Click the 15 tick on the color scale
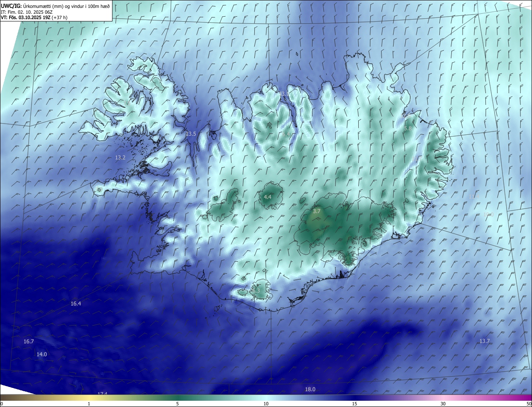Viewport: 532px width, 407px height. [x=355, y=404]
